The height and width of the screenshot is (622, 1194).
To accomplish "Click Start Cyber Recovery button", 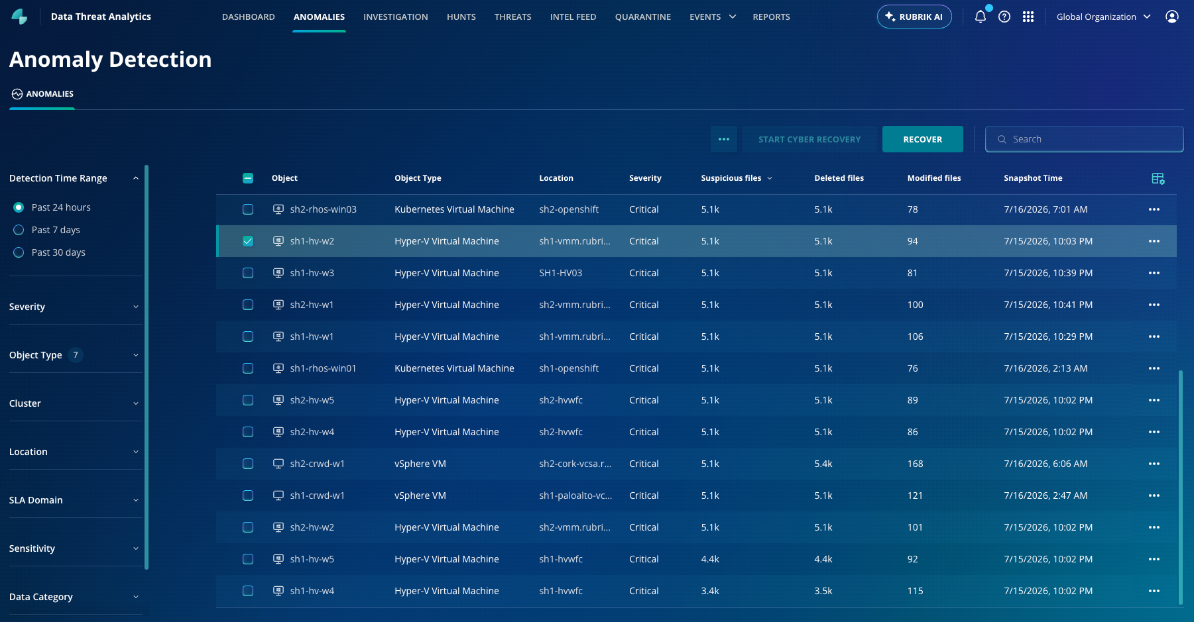I will [x=809, y=139].
